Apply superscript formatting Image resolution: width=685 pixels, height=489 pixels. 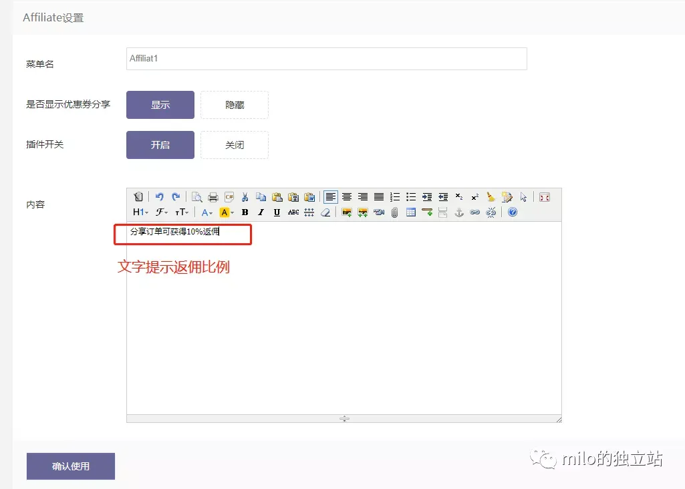(475, 197)
